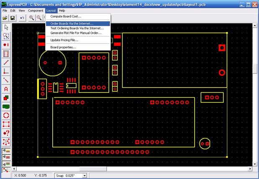259x179 pixels.
Task: Select the arrow pointer tool
Action: 6,27
